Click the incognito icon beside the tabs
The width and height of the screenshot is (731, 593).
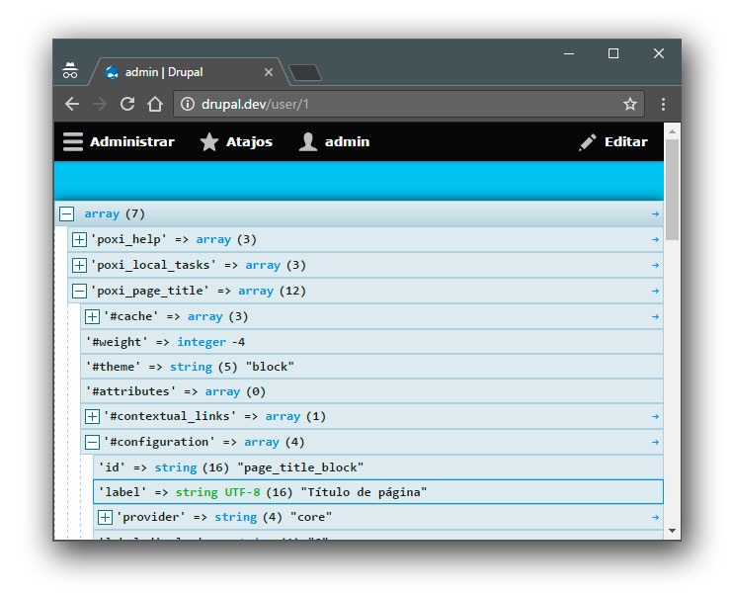[x=70, y=70]
